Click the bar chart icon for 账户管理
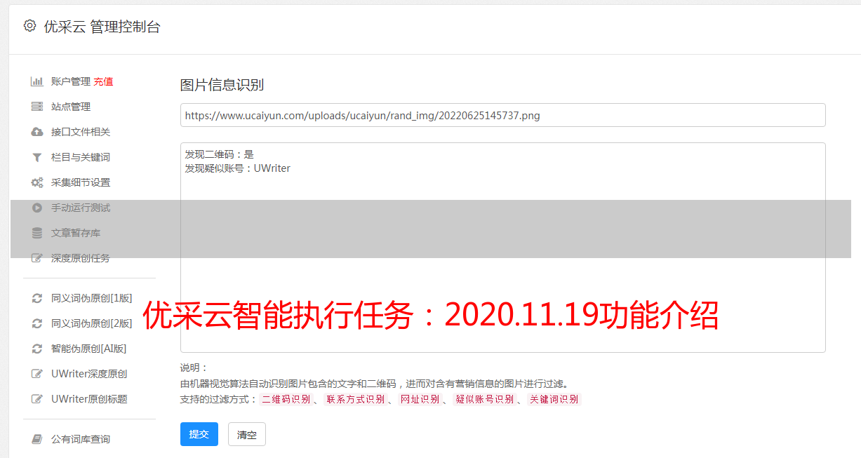The height and width of the screenshot is (458, 861). click(37, 81)
